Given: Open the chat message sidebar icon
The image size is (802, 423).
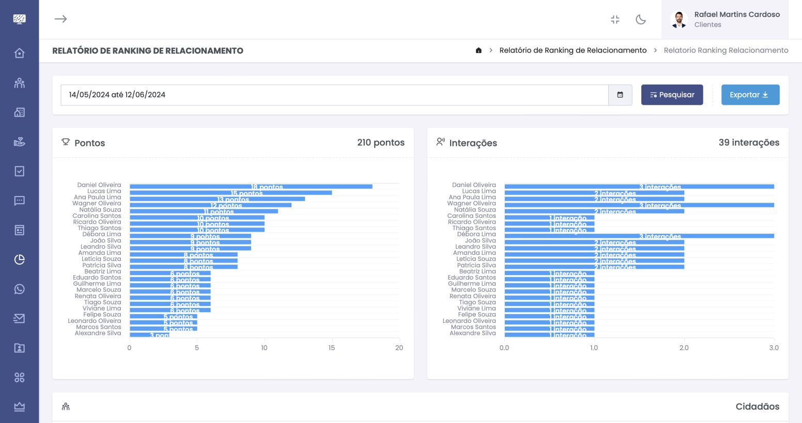Looking at the screenshot, I should pyautogui.click(x=19, y=201).
